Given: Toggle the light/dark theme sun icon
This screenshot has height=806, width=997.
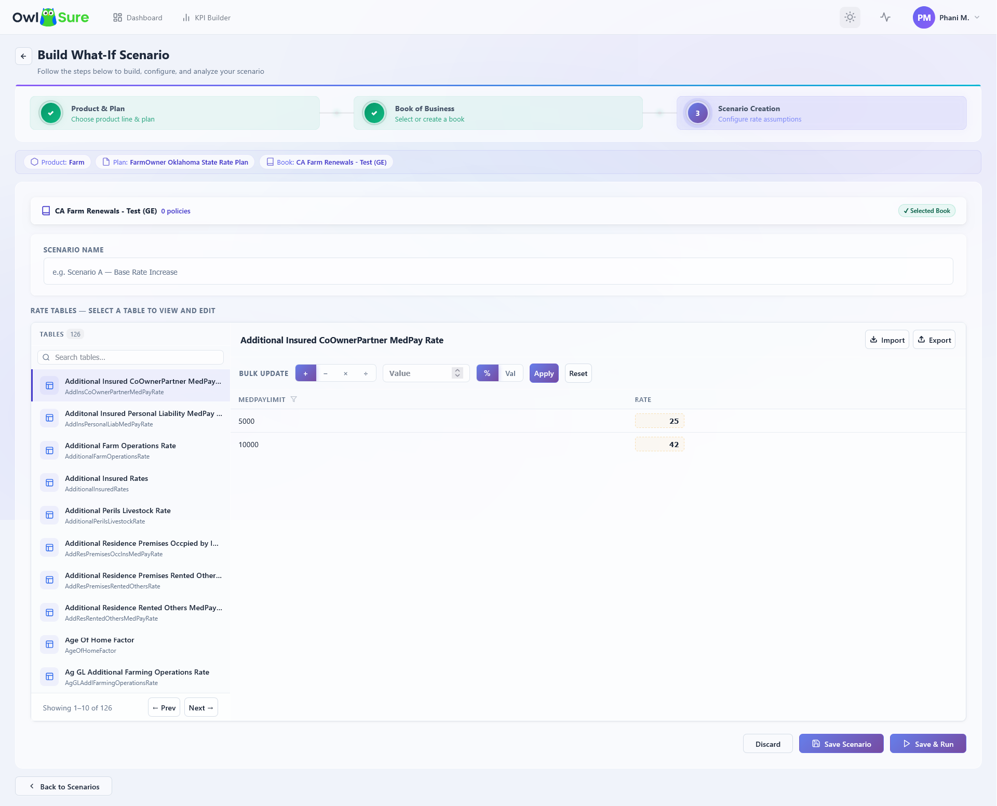Looking at the screenshot, I should point(850,17).
